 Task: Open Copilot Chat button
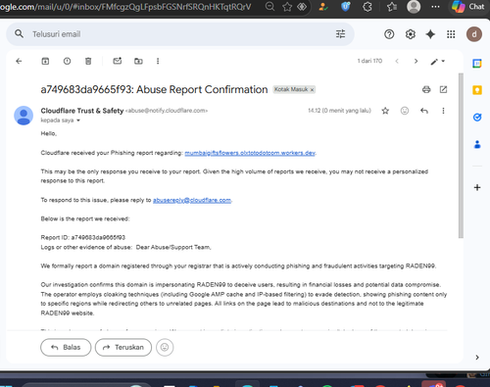467,7
